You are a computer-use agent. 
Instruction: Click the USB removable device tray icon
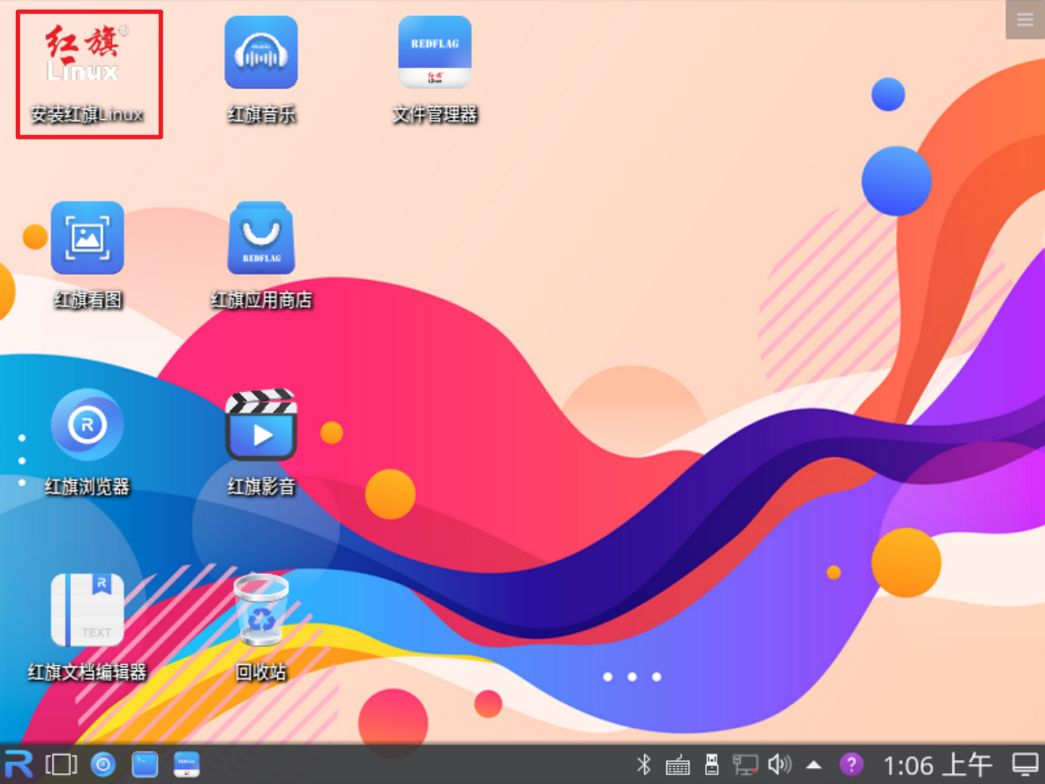pyautogui.click(x=711, y=765)
